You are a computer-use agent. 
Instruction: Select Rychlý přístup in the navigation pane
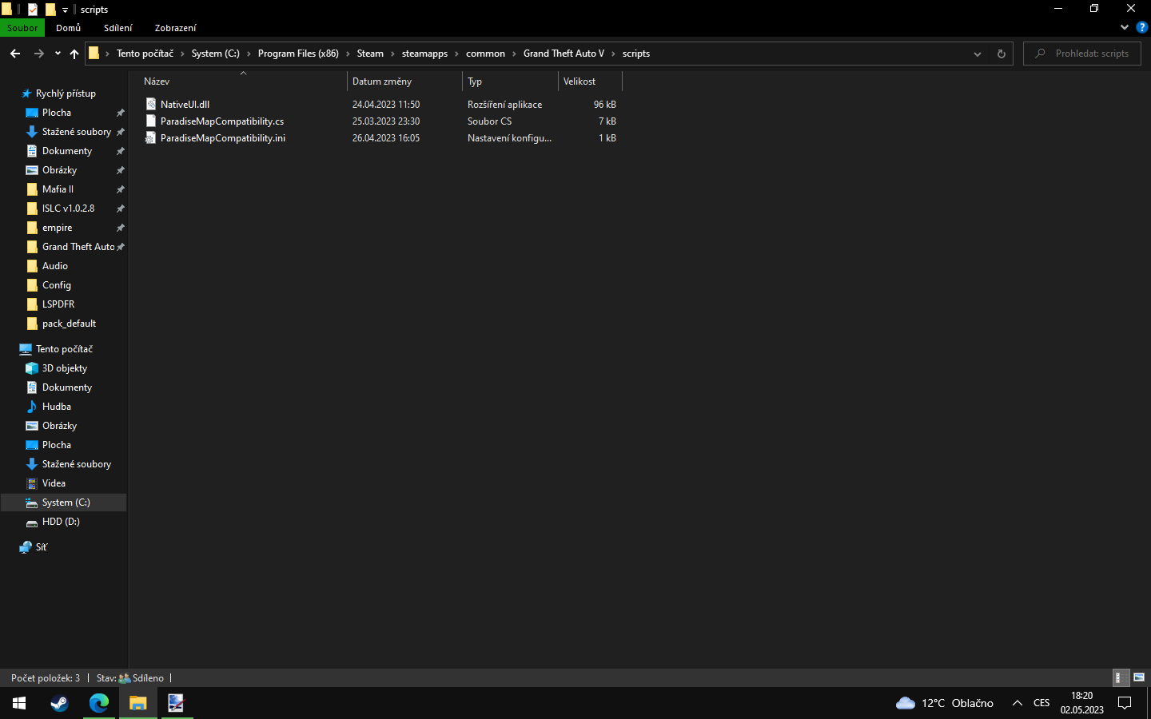tap(66, 93)
